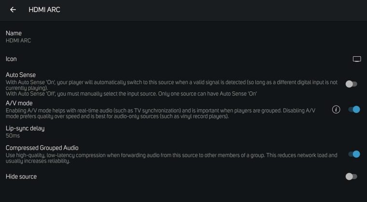Image resolution: width=367 pixels, height=202 pixels.
Task: Enable the Auto Sense toggle
Action: pyautogui.click(x=352, y=84)
